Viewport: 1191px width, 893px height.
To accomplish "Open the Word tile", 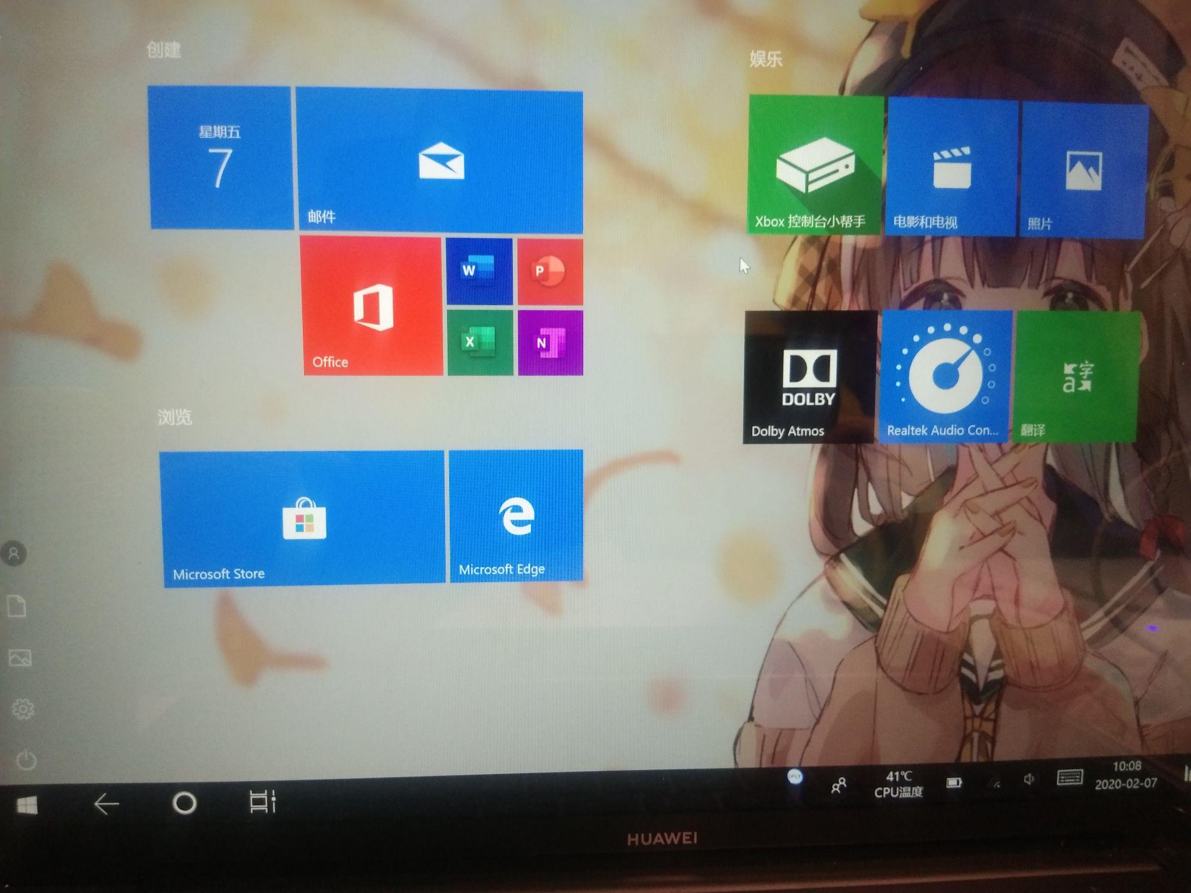I will (479, 271).
